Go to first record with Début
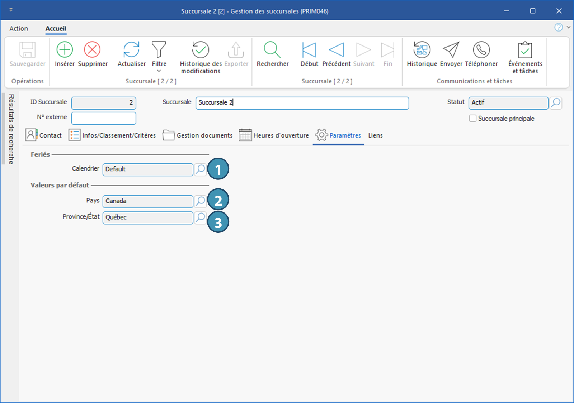Image resolution: width=574 pixels, height=403 pixels. click(309, 50)
